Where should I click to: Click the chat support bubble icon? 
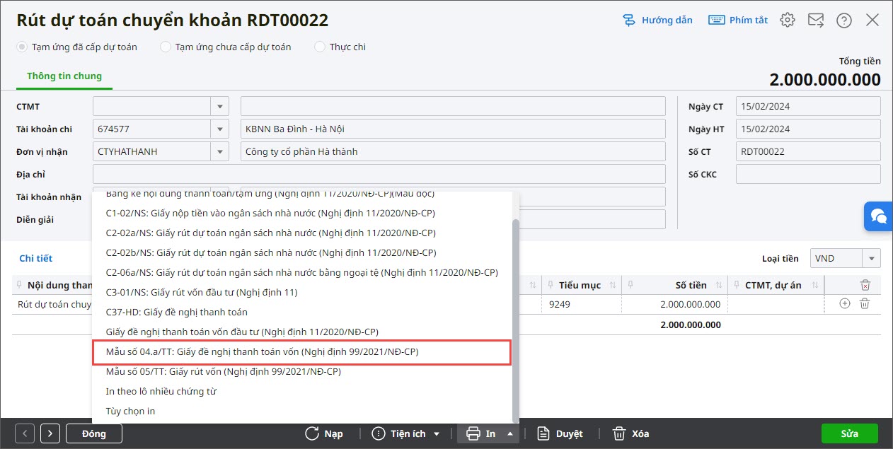pyautogui.click(x=878, y=216)
